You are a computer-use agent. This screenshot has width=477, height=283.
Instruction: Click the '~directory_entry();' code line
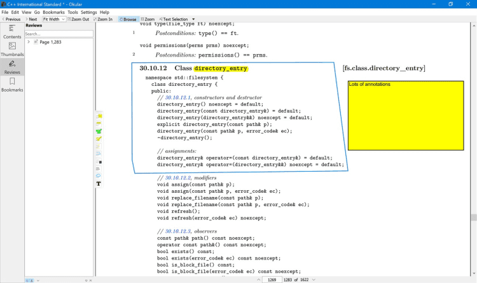pyautogui.click(x=184, y=138)
